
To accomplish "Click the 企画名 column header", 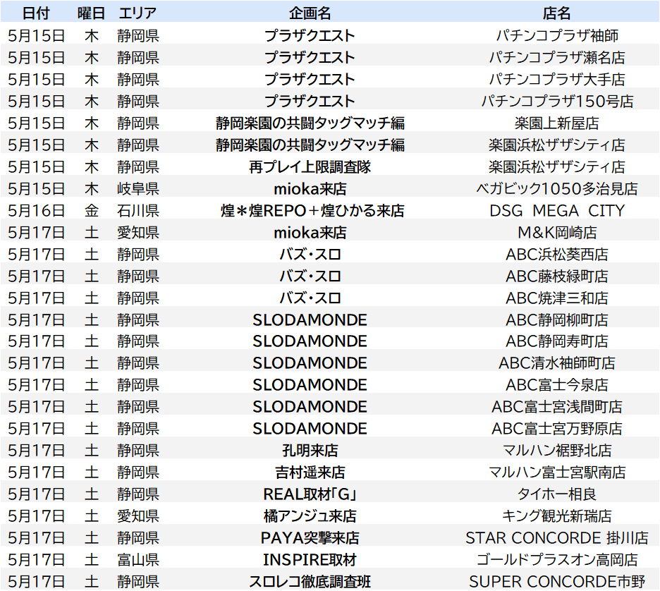I will 310,13.
